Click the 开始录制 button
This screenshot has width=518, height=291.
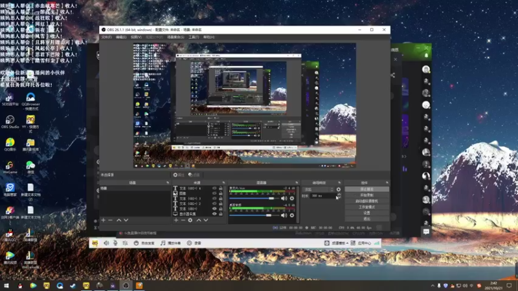coord(366,195)
